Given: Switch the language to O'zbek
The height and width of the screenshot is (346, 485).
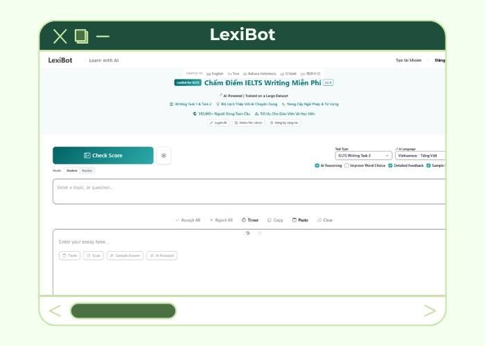Looking at the screenshot, I should pyautogui.click(x=288, y=73).
